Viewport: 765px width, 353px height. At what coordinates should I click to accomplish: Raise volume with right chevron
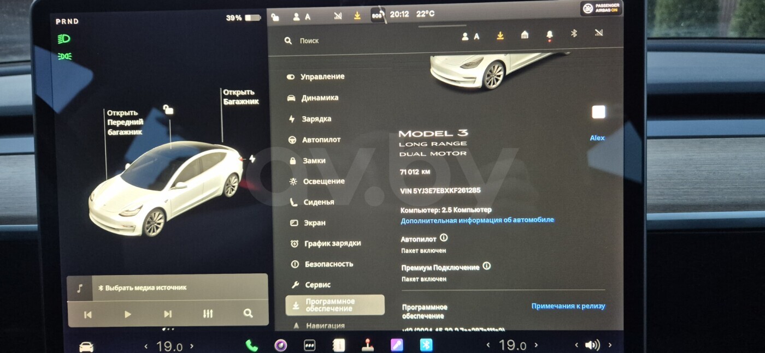[610, 345]
